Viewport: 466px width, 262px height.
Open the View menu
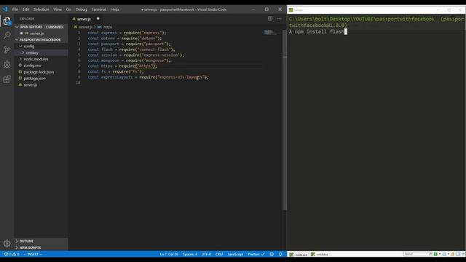(x=58, y=9)
